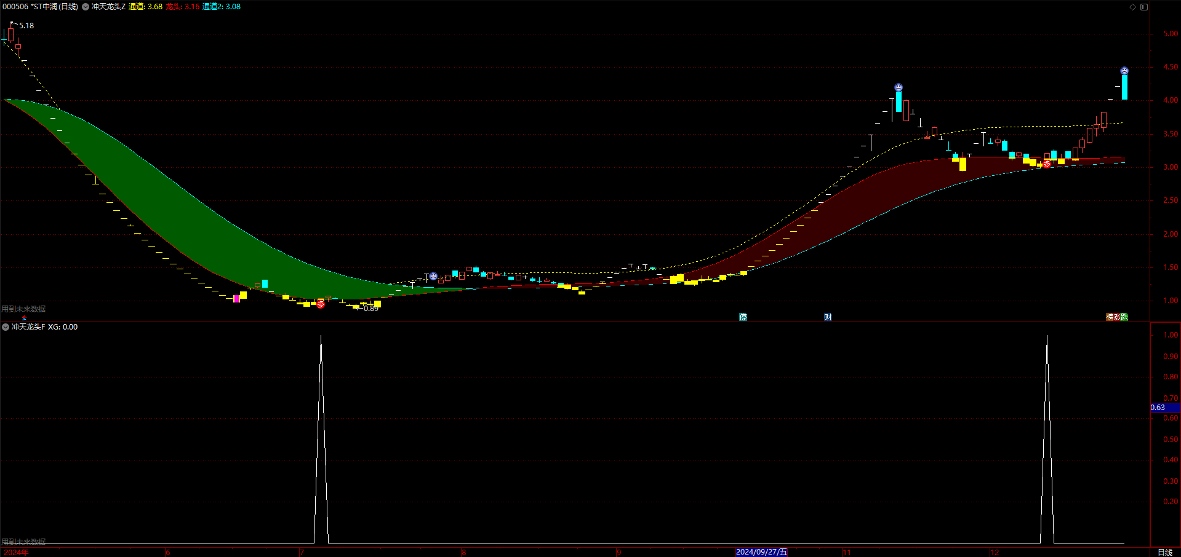Click the cyan 通道2: 3.08 value label
1181x557 pixels.
[x=222, y=7]
